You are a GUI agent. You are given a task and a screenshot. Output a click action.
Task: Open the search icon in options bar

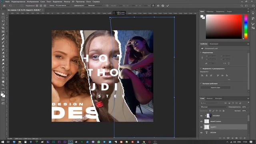(242, 6)
